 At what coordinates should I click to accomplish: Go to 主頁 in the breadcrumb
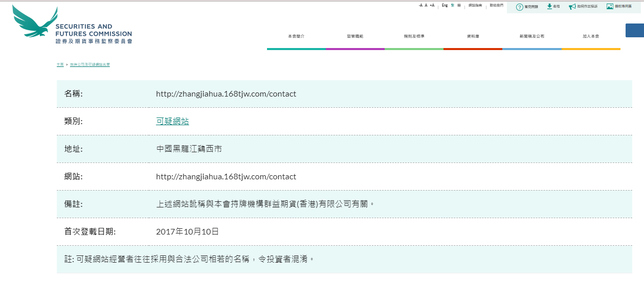pyautogui.click(x=60, y=65)
